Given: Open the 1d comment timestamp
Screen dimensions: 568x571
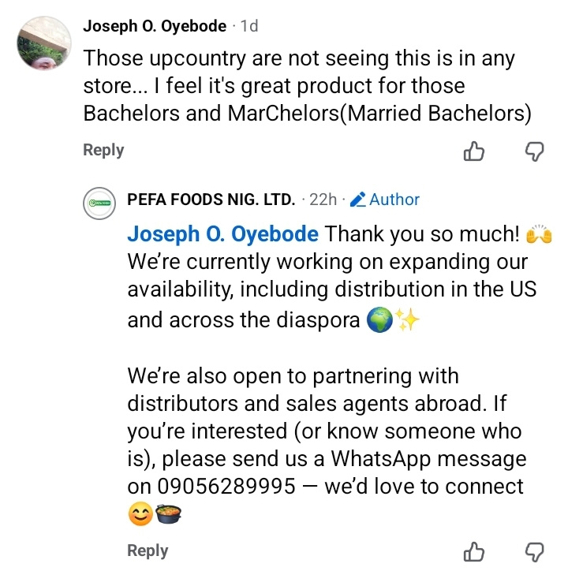Looking at the screenshot, I should pos(248,26).
